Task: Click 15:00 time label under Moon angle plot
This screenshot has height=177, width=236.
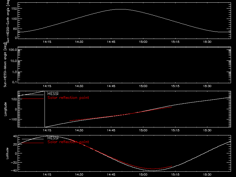Action: point(143,86)
